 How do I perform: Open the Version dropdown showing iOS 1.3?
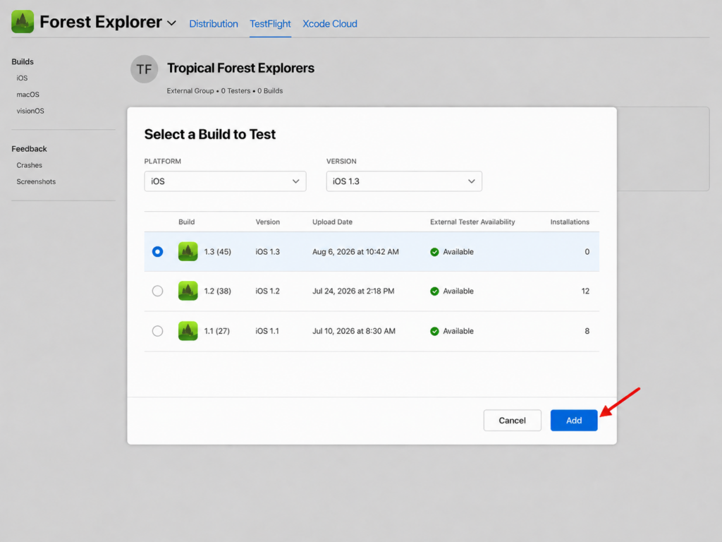coord(404,181)
